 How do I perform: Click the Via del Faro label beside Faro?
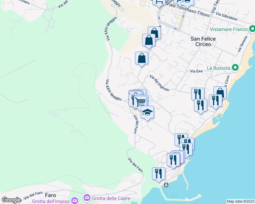[x=33, y=196]
